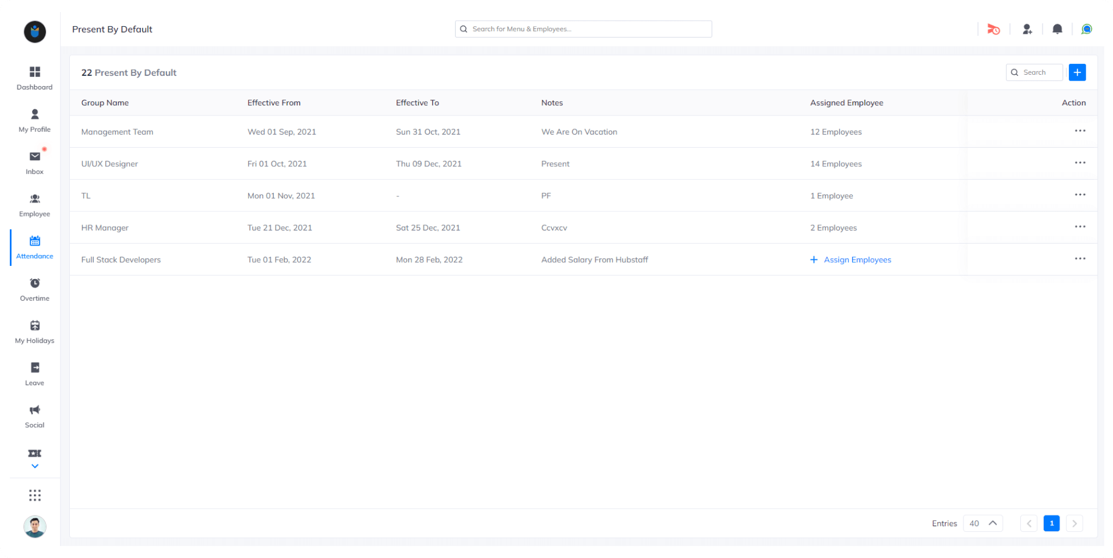Screen dimensions: 1113x558
Task: Click the note We Are On Vacation
Action: click(x=579, y=132)
